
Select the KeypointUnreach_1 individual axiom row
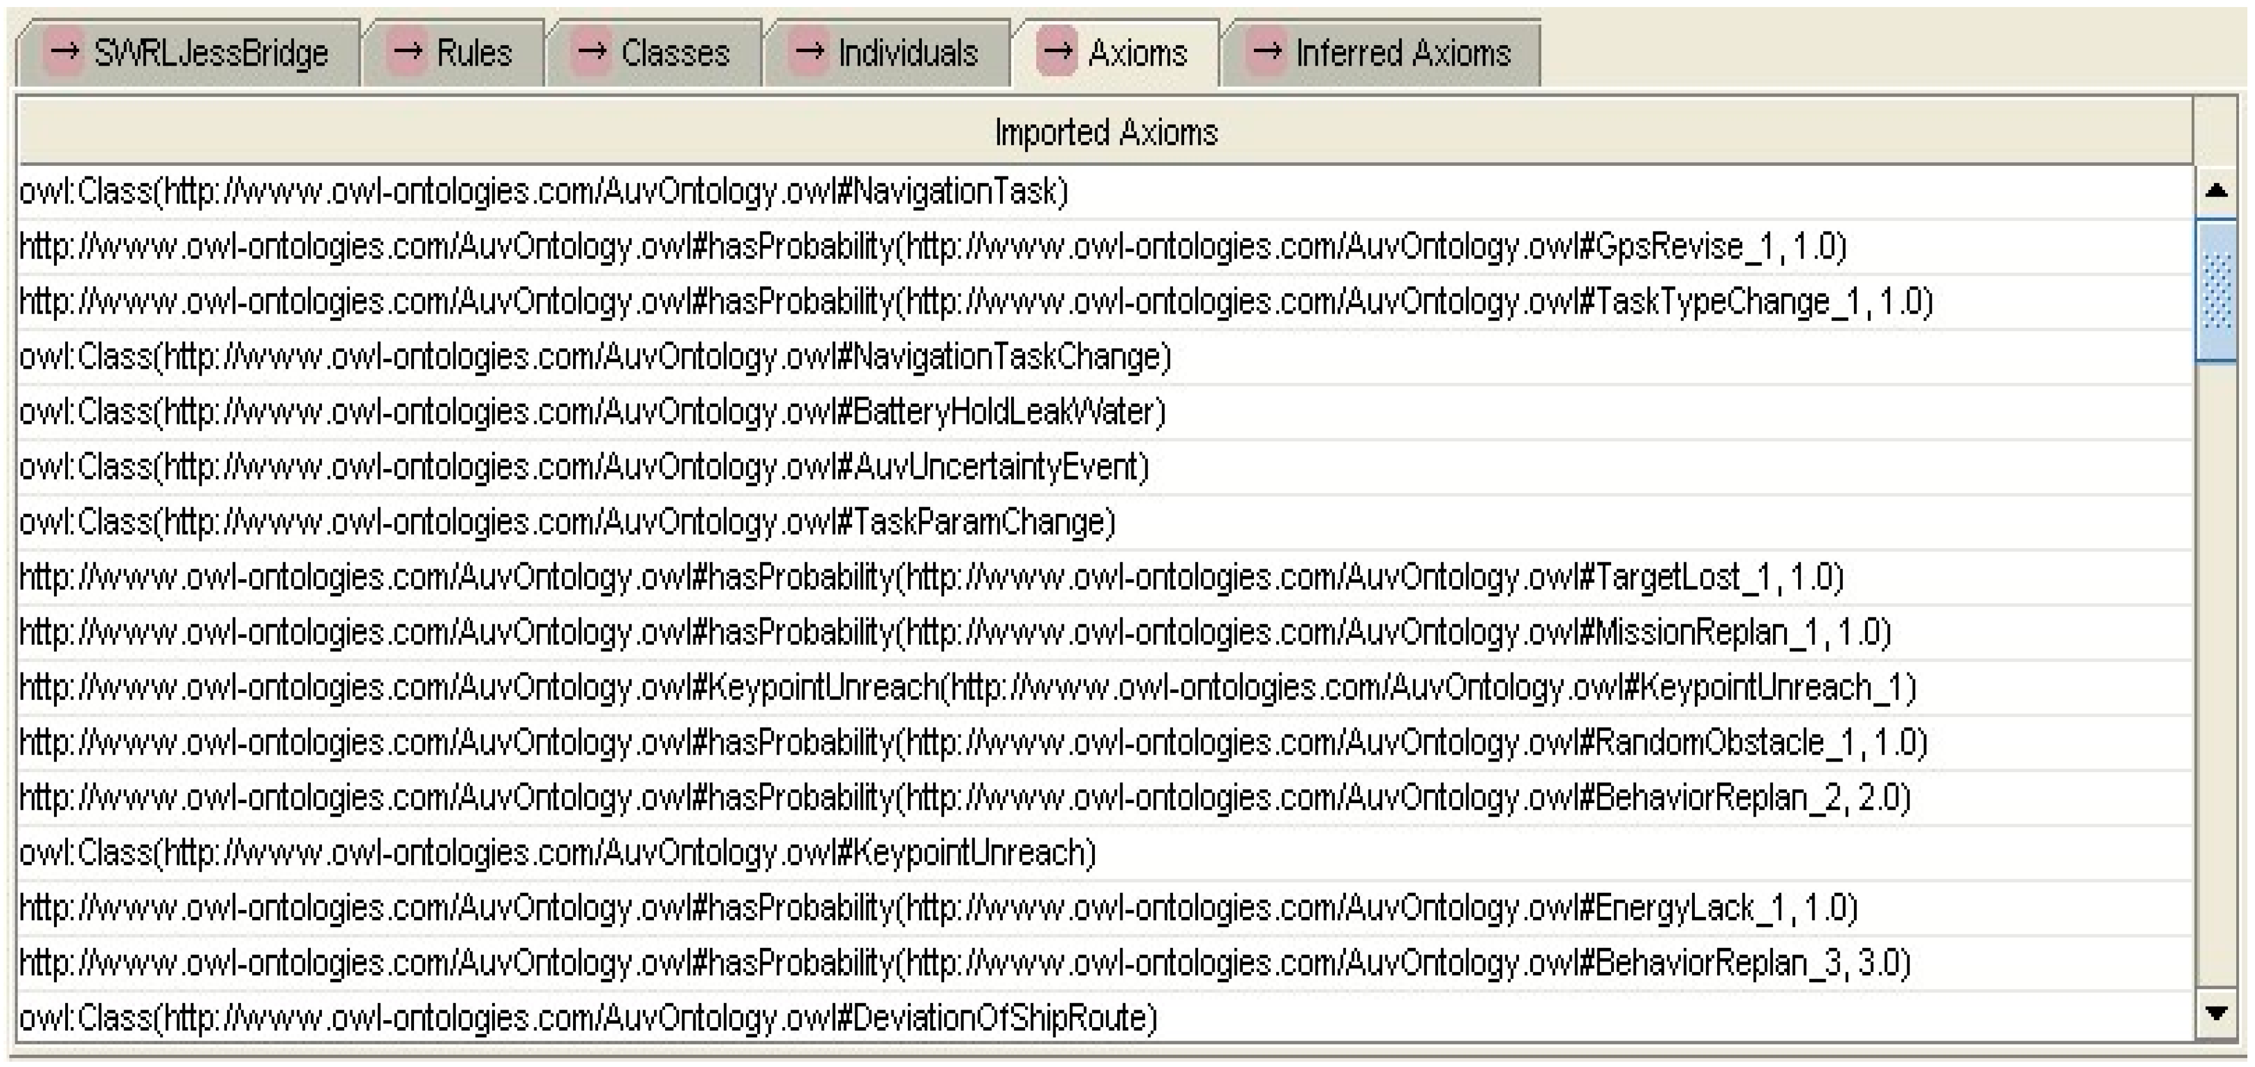[x=967, y=687]
